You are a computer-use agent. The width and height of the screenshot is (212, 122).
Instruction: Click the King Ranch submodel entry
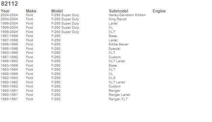click(117, 19)
